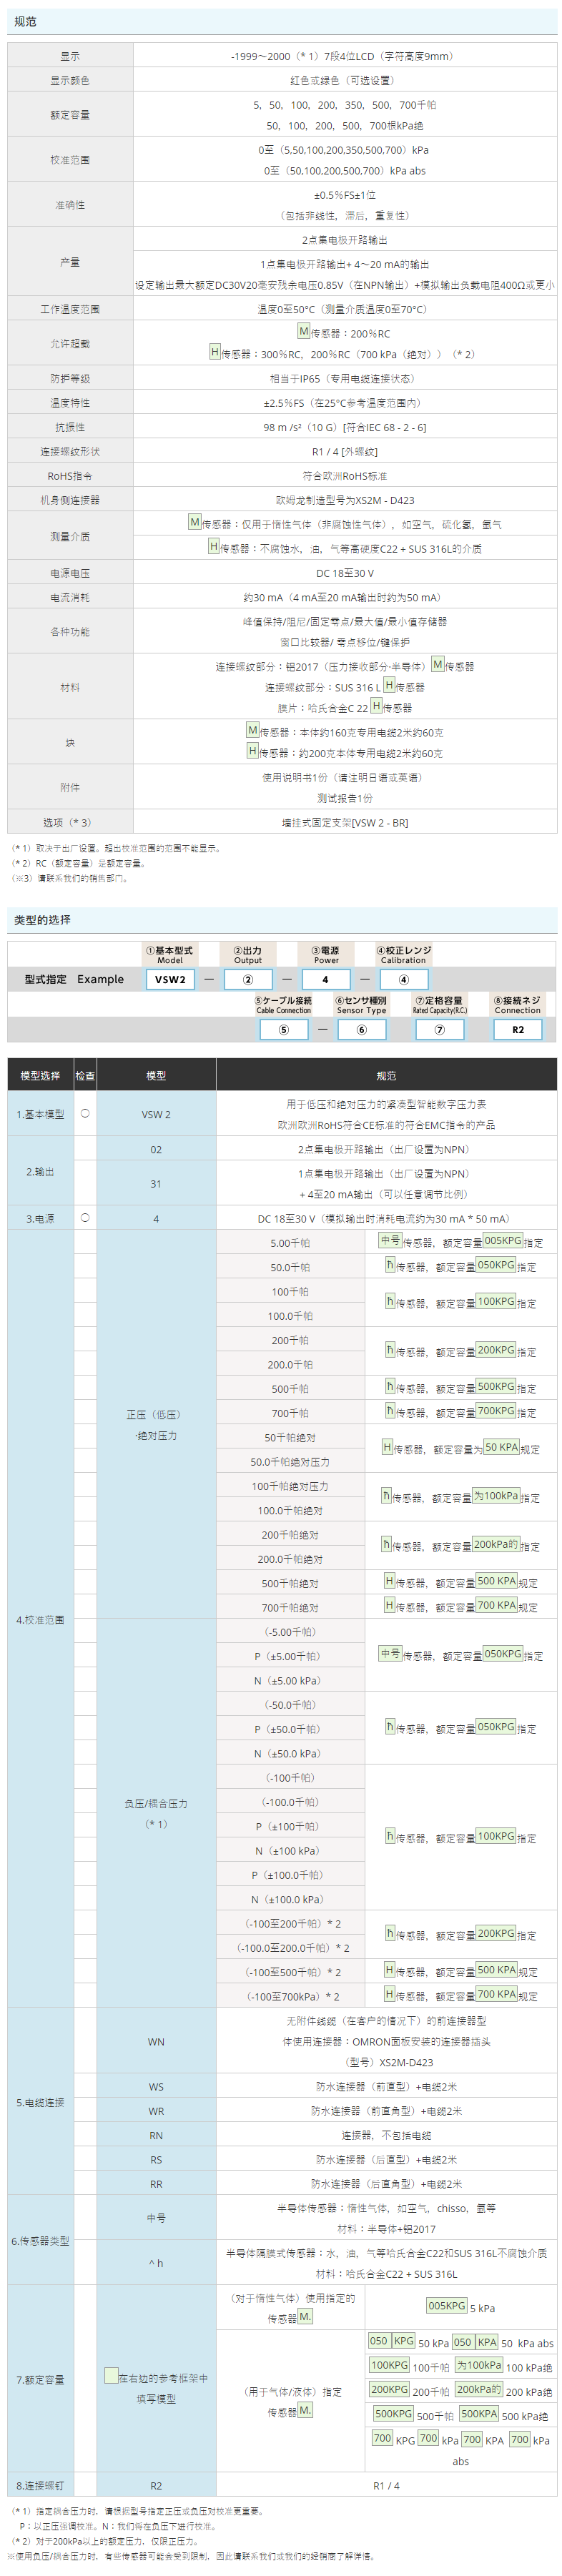Screen dimensions: 562x2576
Task: Click the M badge in 允许超载 row
Action: (303, 331)
